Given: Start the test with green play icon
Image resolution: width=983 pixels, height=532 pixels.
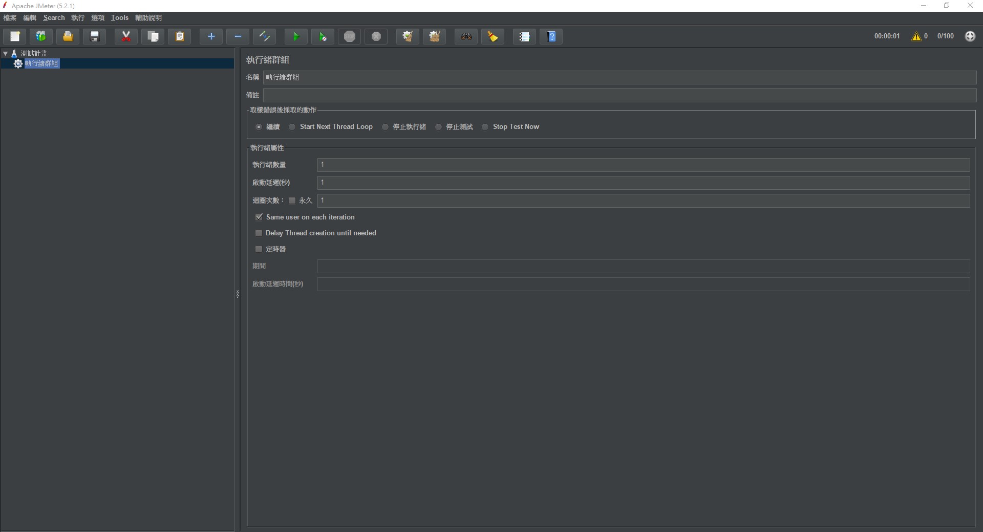Looking at the screenshot, I should [296, 36].
